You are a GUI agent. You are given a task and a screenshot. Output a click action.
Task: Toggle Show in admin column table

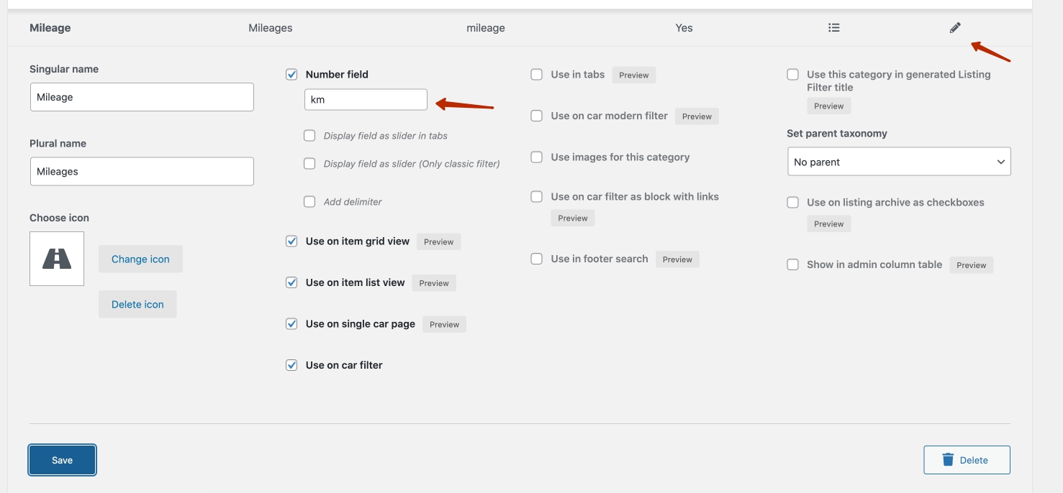click(792, 264)
